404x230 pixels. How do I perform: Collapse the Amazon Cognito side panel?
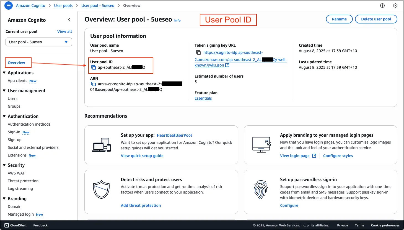pyautogui.click(x=69, y=20)
